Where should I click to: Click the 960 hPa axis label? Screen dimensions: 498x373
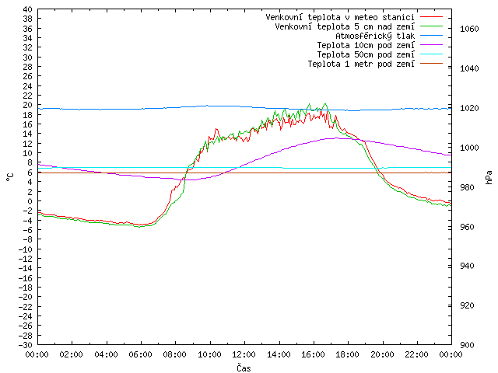[467, 227]
